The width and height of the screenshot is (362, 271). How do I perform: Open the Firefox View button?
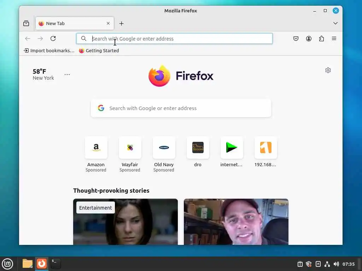click(x=26, y=23)
